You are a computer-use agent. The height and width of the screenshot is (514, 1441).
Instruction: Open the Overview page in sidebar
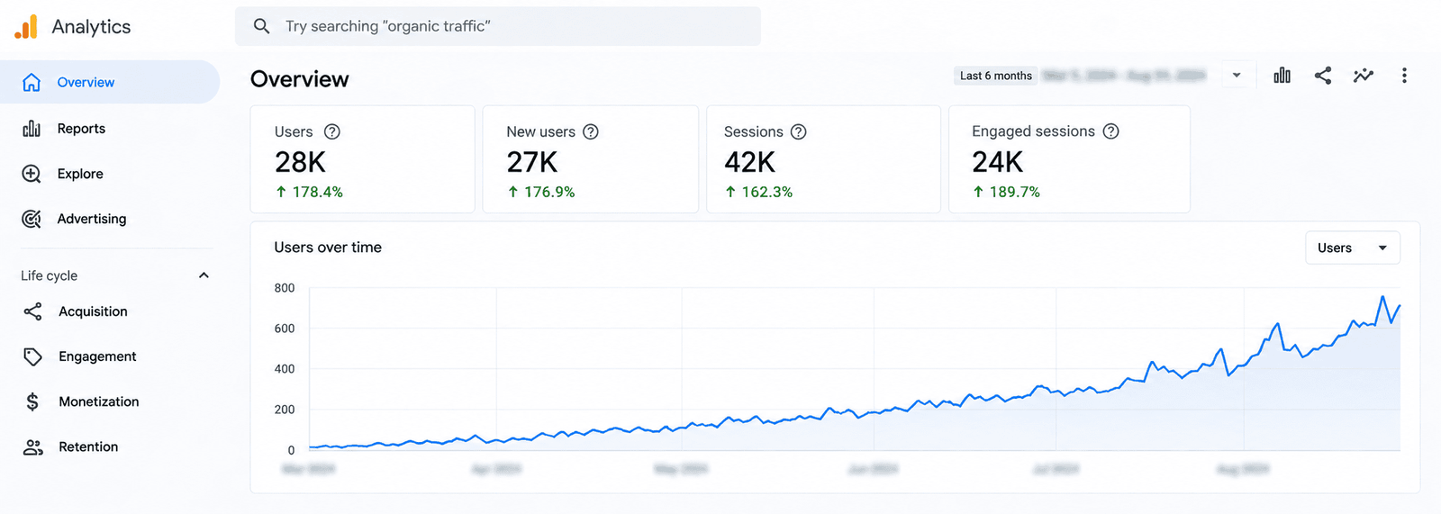tap(109, 82)
